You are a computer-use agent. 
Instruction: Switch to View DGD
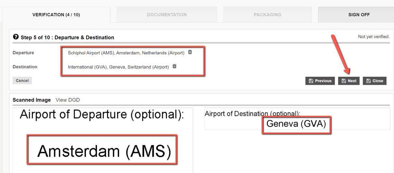coord(68,100)
